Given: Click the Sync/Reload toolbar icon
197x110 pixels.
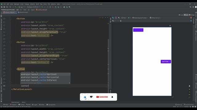Looking at the screenshot, I should click(x=7, y=7).
